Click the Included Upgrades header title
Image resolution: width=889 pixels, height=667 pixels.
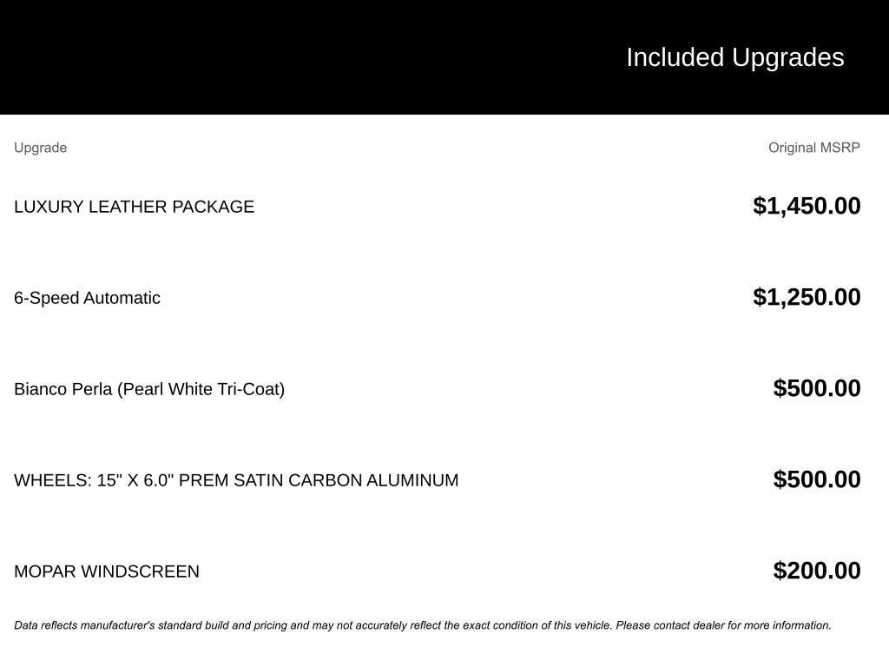734,58
